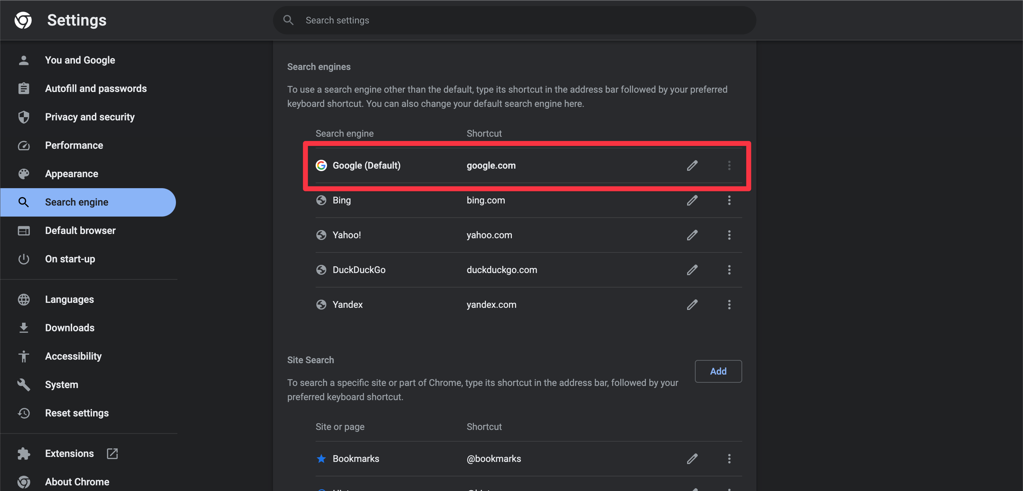Screen dimensions: 1023x491
Task: Select the Bing edit pencil icon
Action: point(692,200)
